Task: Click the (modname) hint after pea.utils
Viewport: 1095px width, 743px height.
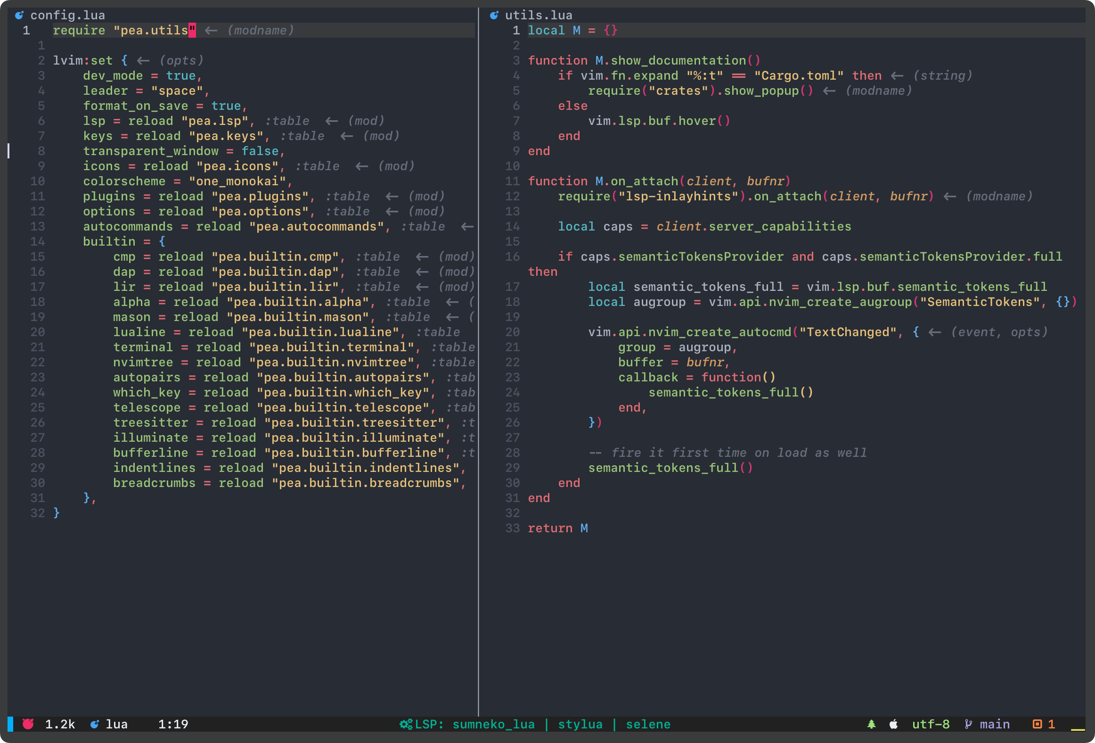Action: pyautogui.click(x=261, y=30)
